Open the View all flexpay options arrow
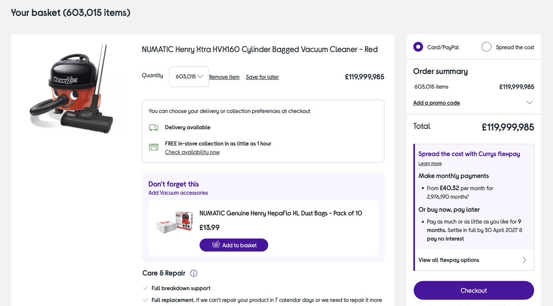The height and width of the screenshot is (306, 553). pyautogui.click(x=524, y=260)
